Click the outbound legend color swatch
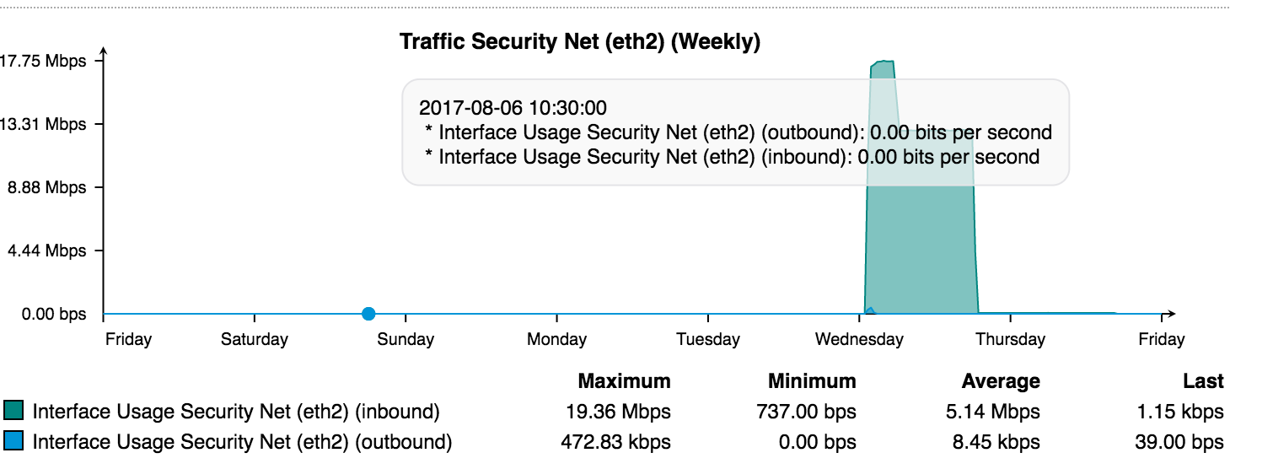The height and width of the screenshot is (469, 1273). click(13, 442)
